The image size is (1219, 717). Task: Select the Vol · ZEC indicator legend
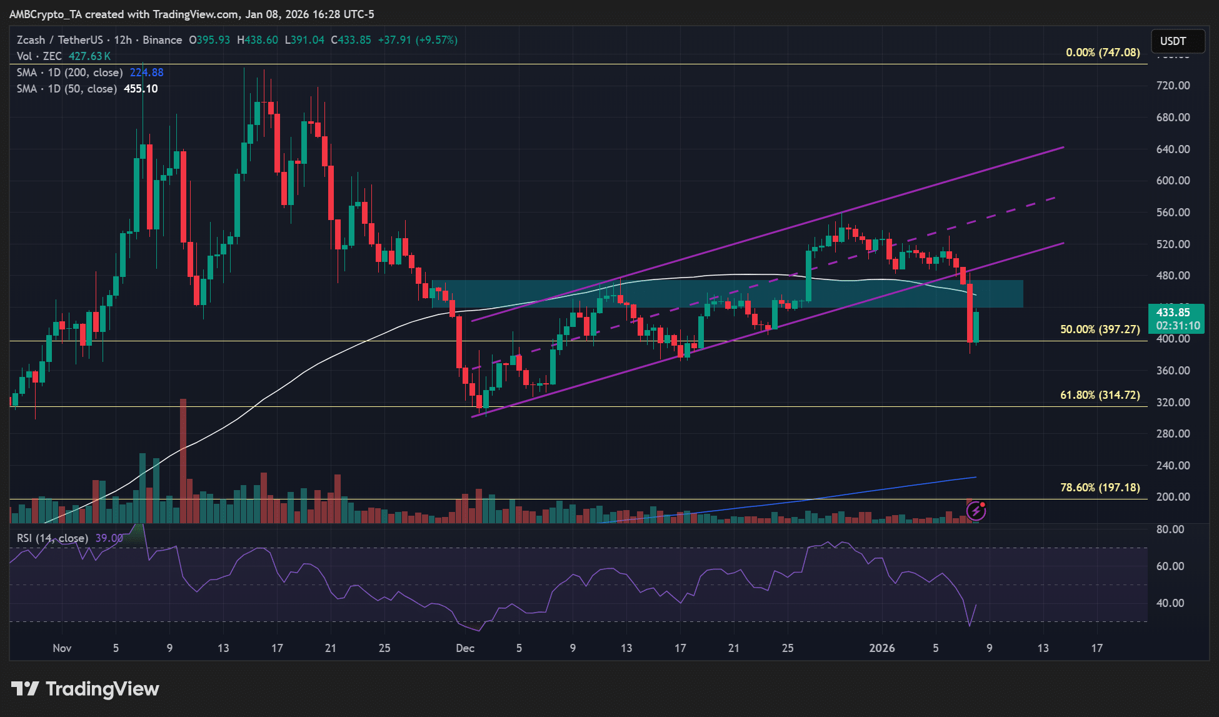coord(39,56)
